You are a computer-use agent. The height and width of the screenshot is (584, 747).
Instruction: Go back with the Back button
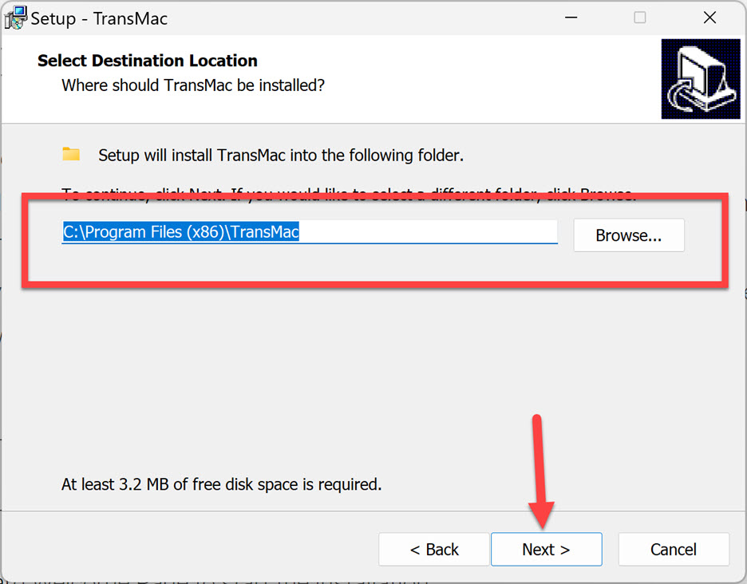click(x=434, y=549)
